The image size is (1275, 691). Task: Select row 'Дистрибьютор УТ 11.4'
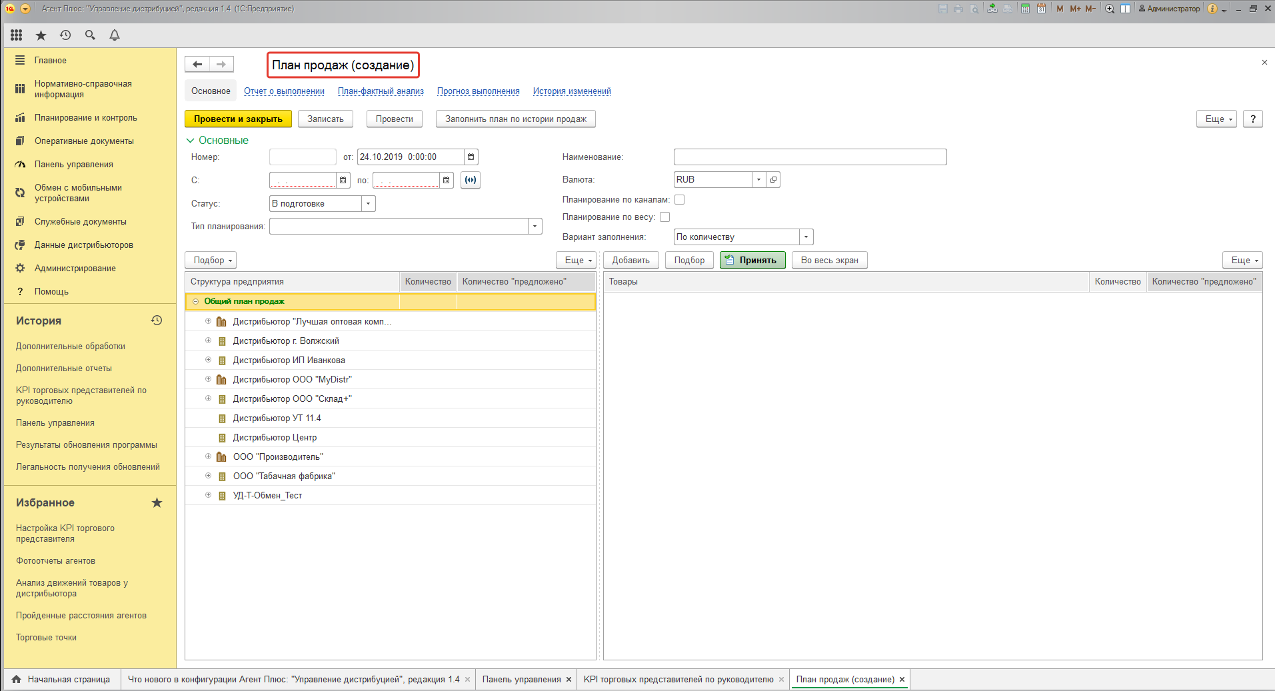click(390, 418)
